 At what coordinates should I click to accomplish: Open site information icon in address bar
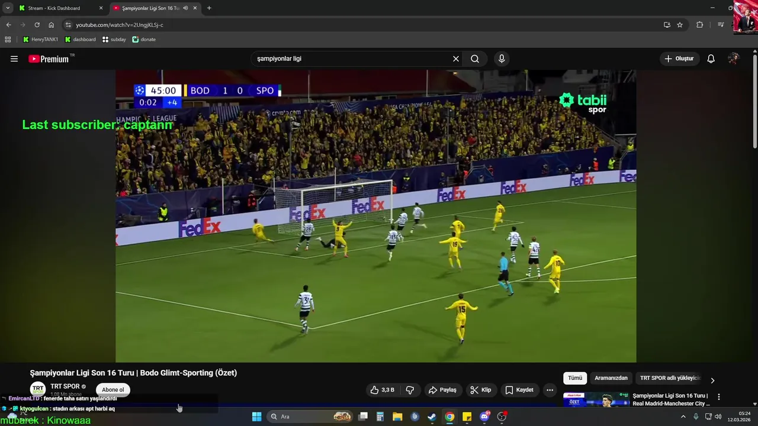click(x=68, y=25)
